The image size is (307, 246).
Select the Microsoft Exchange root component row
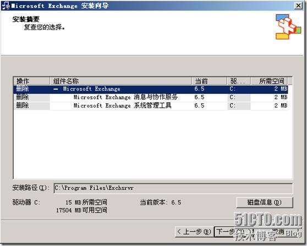click(151, 89)
